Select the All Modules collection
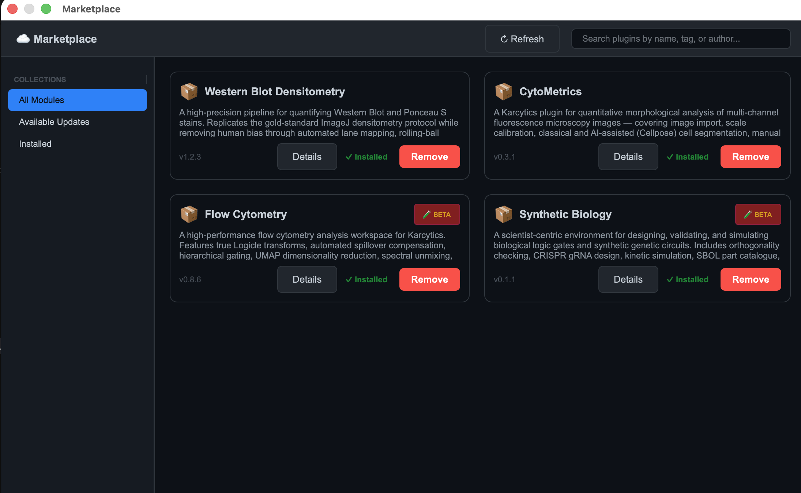This screenshot has width=801, height=493. pos(78,100)
